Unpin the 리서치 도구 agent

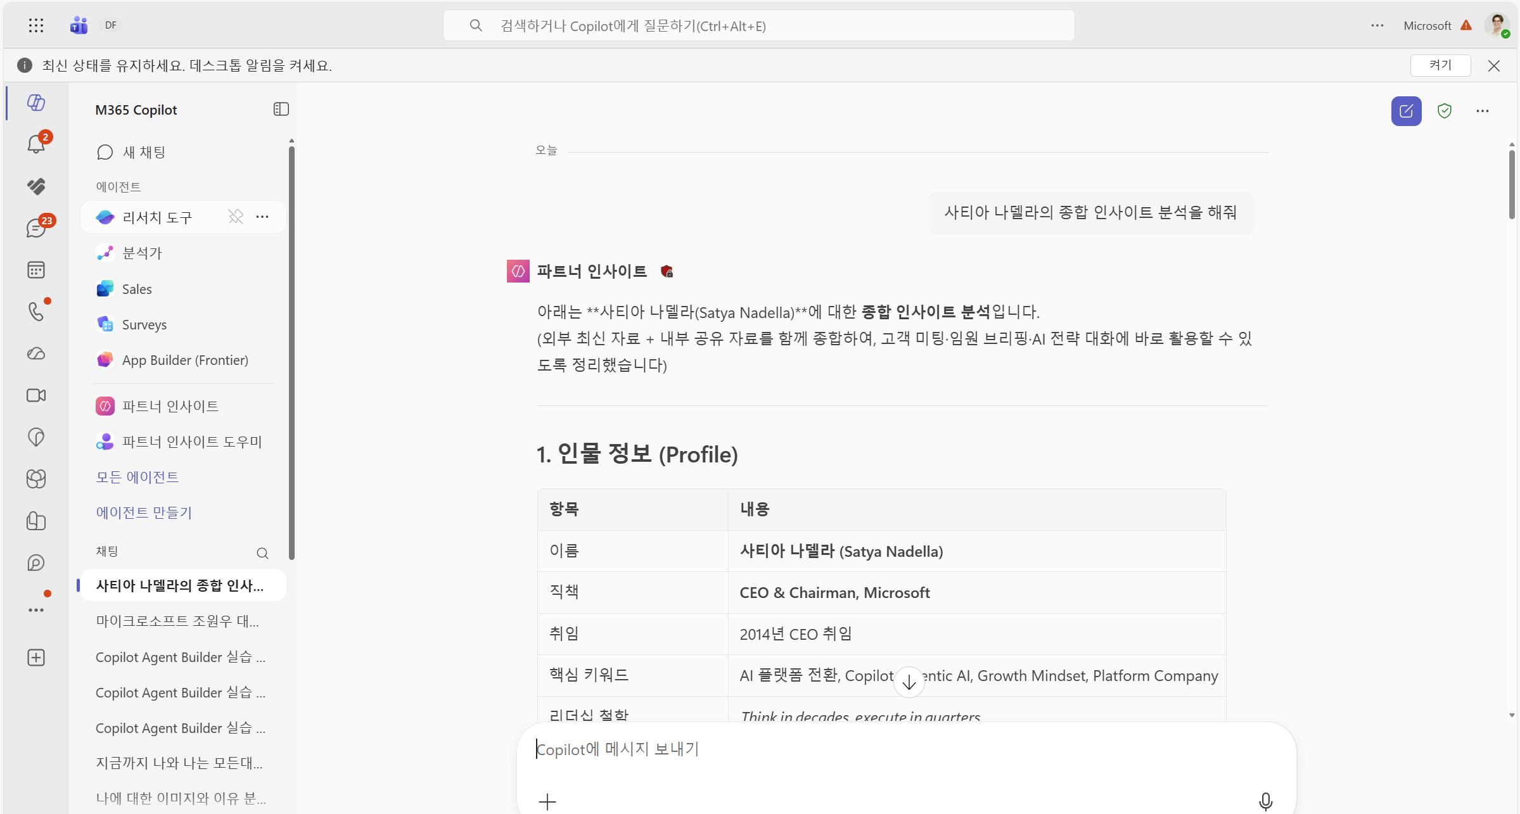click(x=236, y=217)
